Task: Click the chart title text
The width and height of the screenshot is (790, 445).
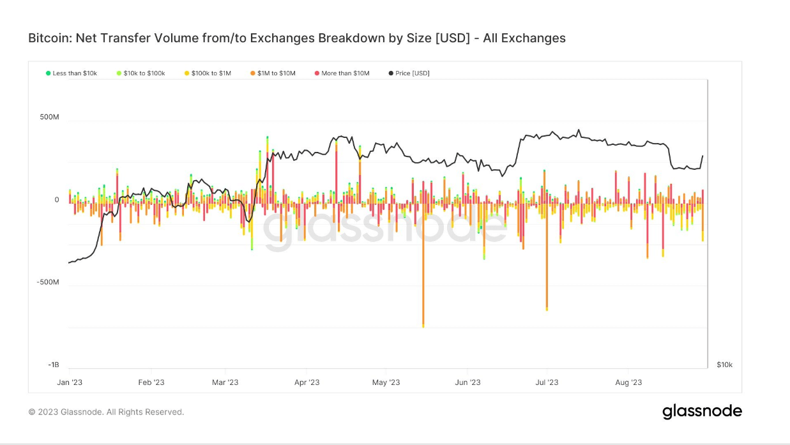Action: pyautogui.click(x=297, y=38)
